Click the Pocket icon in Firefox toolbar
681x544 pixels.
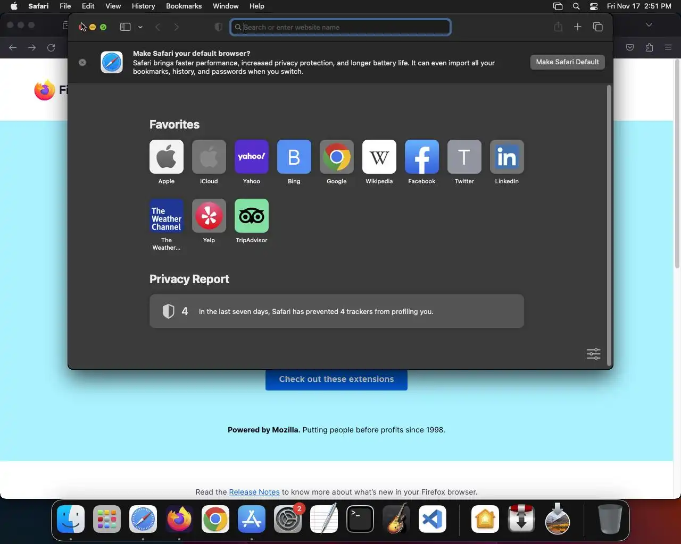(630, 48)
